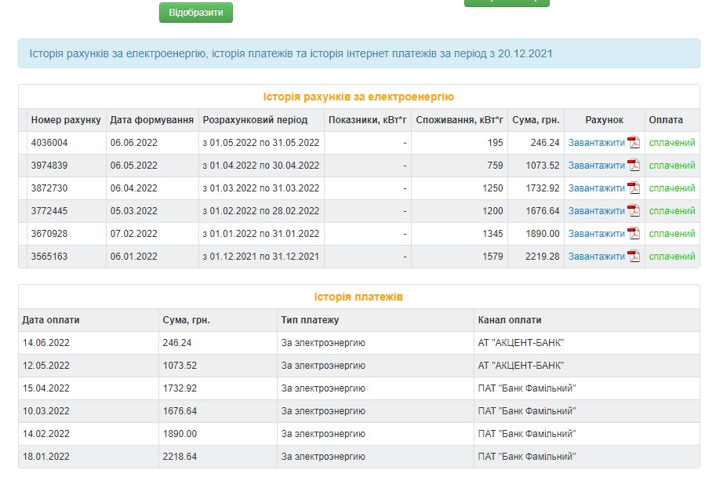Click Завантажити link for December 2021 invoice

(x=596, y=257)
